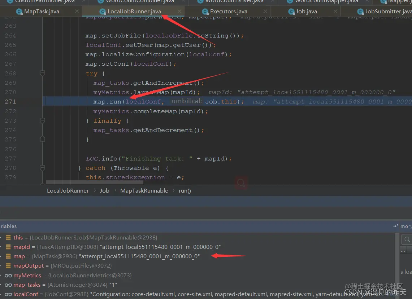
Task: Select the myMetrics variable row
Action: tap(197, 275)
